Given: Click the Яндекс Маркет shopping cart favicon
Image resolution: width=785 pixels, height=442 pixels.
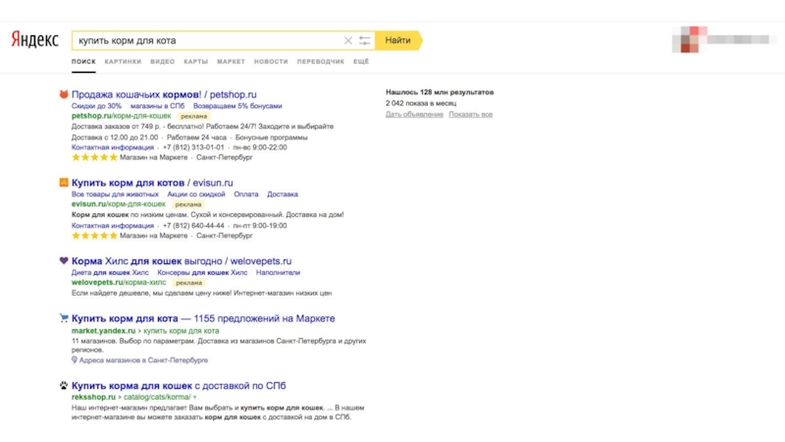Looking at the screenshot, I should 64,318.
